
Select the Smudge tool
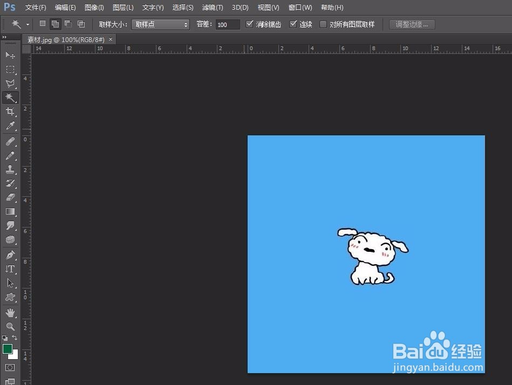click(x=10, y=225)
